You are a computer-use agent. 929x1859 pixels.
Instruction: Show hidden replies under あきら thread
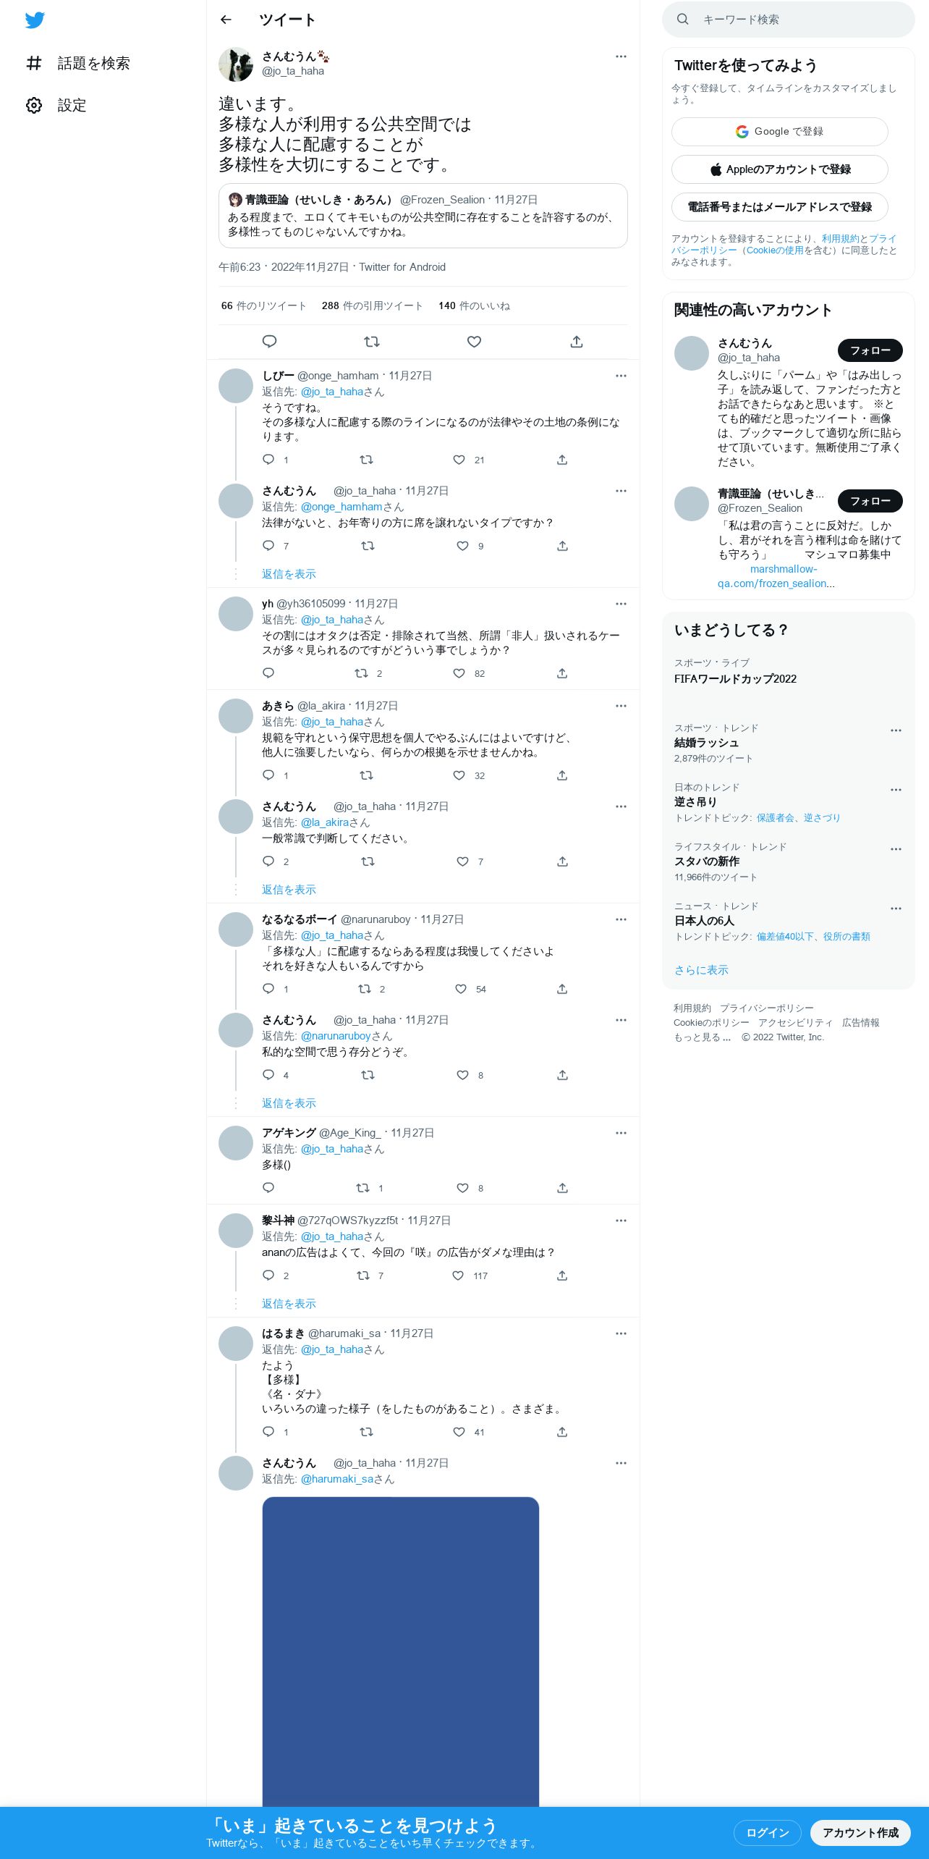pyautogui.click(x=289, y=890)
